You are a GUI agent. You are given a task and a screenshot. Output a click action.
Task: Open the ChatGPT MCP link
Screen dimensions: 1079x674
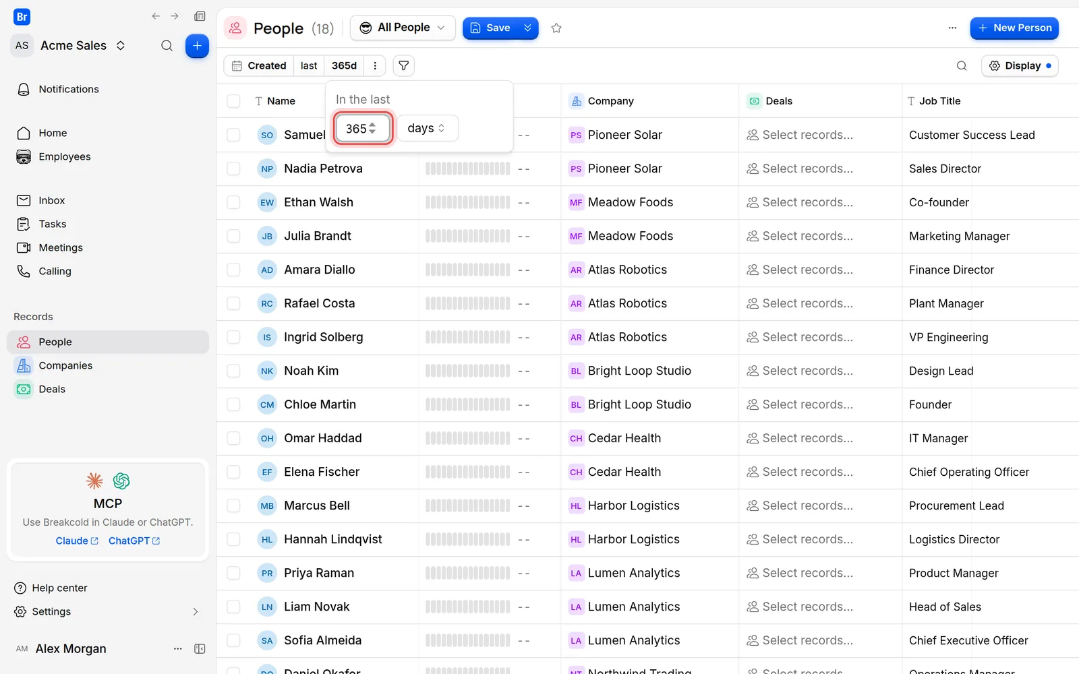coord(134,541)
